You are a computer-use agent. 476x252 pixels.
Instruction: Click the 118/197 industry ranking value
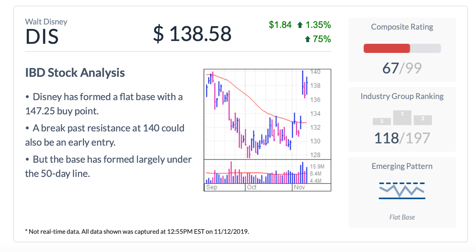pyautogui.click(x=402, y=138)
